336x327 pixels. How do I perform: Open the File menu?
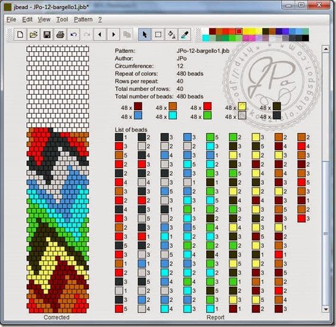pos(11,20)
